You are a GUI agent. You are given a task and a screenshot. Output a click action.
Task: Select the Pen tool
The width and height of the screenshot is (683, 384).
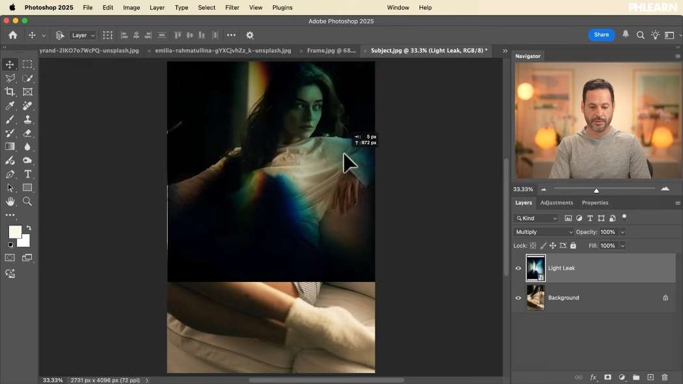(x=10, y=174)
